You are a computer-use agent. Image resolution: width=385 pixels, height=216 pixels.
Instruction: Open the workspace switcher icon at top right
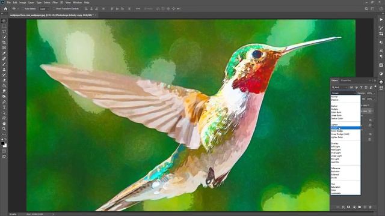372,9
